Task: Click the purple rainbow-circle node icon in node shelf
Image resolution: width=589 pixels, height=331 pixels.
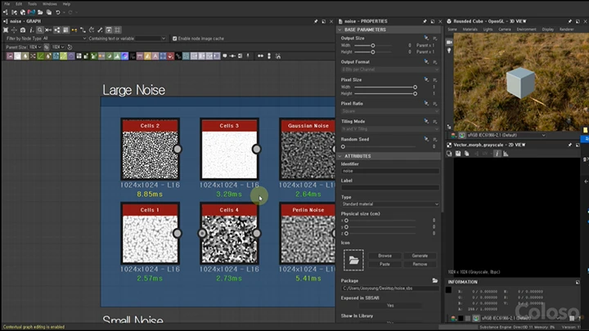Action: 124,56
